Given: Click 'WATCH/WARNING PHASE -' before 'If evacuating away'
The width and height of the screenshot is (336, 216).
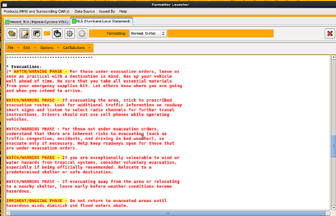Looking at the screenshot, I should [x=33, y=181].
